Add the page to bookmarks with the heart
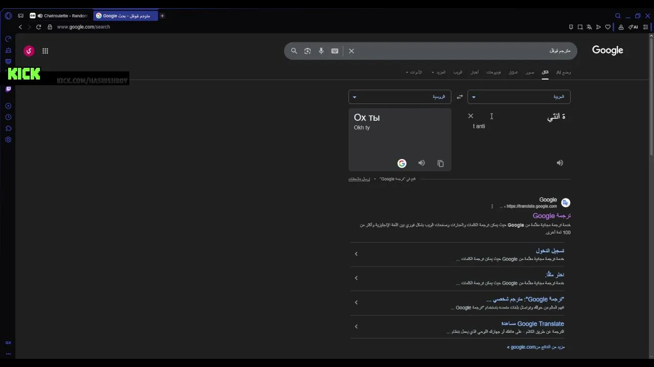Screen dimensions: 654x367 [x=608, y=27]
